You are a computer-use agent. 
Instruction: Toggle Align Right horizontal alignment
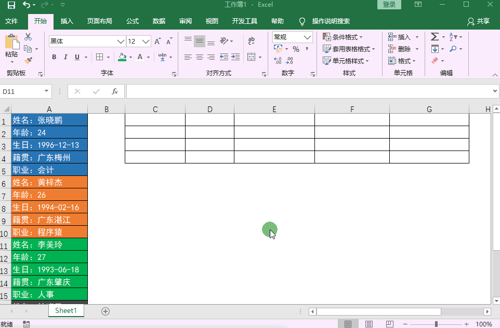pos(211,57)
